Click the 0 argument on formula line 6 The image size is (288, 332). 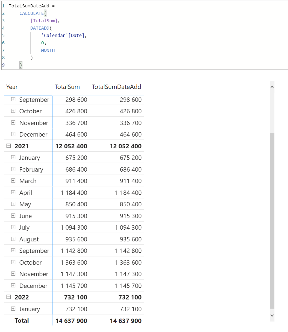42,43
